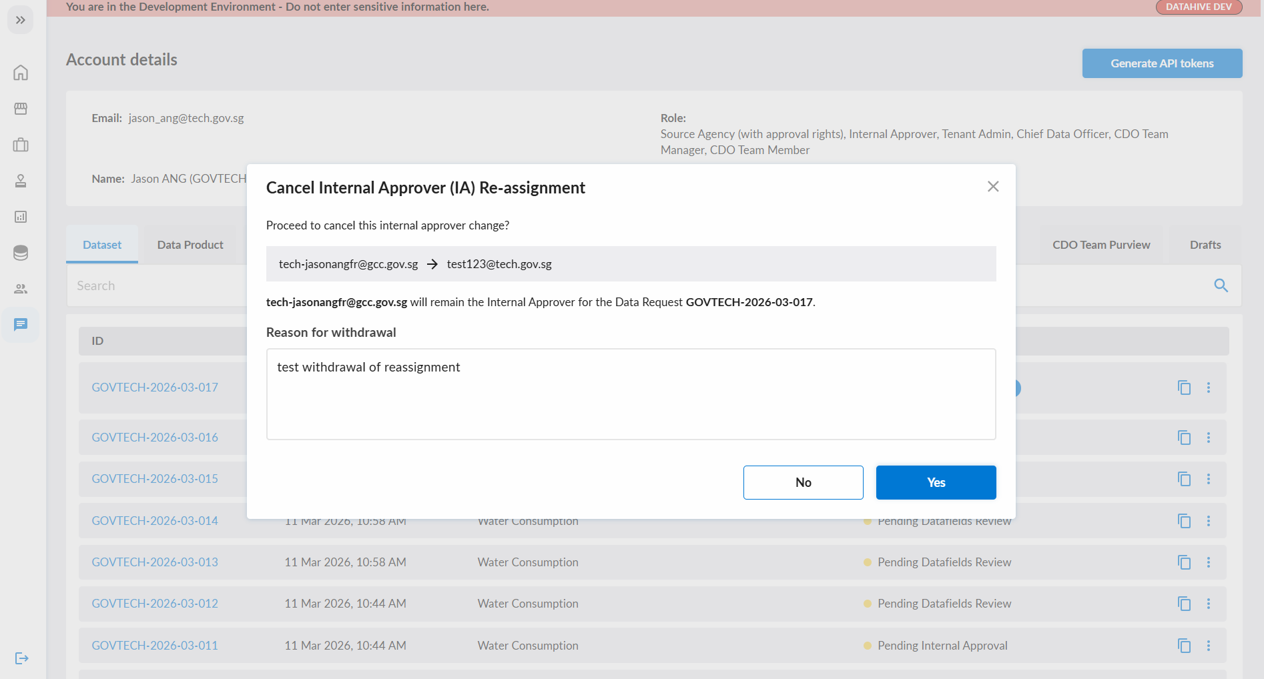Copy icon for GOVTECH-2026-03-017 row
The image size is (1264, 679).
pos(1184,388)
